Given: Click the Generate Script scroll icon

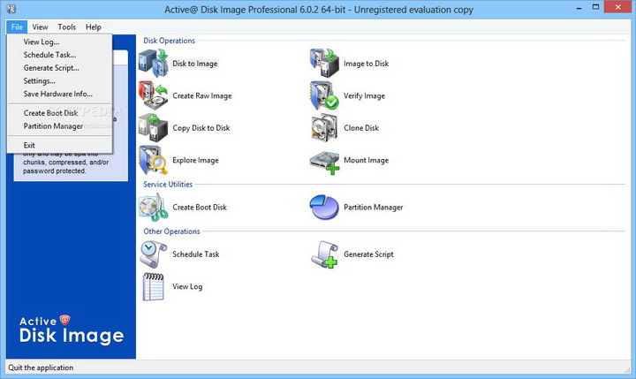Looking at the screenshot, I should point(324,254).
